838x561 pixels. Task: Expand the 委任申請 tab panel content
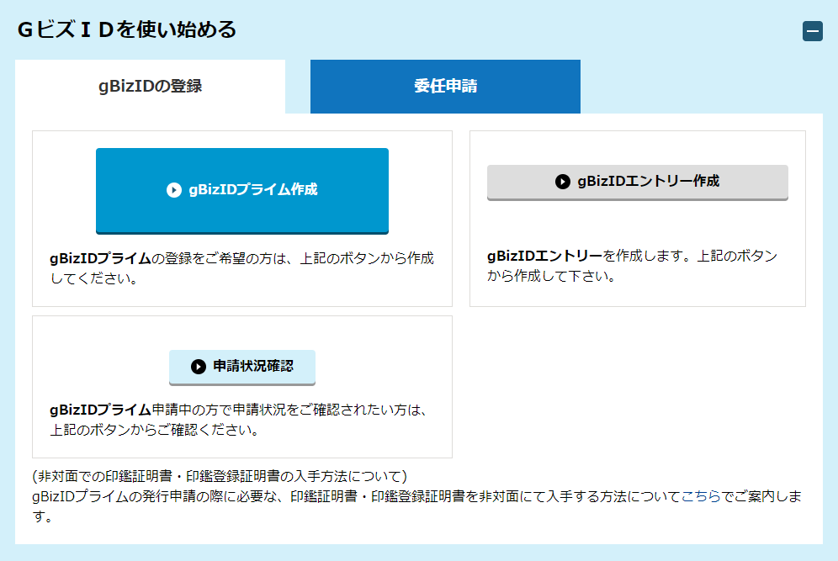[445, 85]
